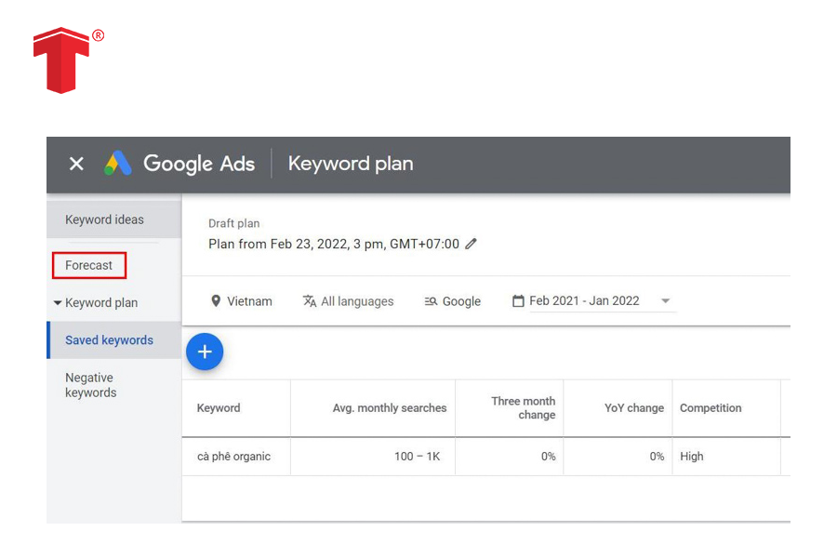Image resolution: width=837 pixels, height=558 pixels.
Task: Sort by Keyword column header
Action: [x=219, y=408]
